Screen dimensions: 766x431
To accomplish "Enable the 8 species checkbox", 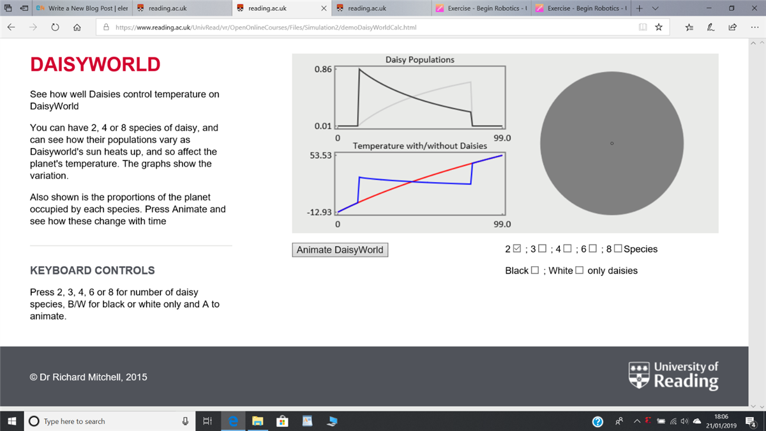I will click(618, 249).
